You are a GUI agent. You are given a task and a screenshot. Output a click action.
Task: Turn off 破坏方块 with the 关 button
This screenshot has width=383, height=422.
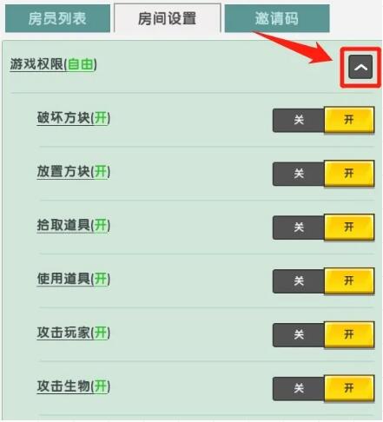coord(298,121)
